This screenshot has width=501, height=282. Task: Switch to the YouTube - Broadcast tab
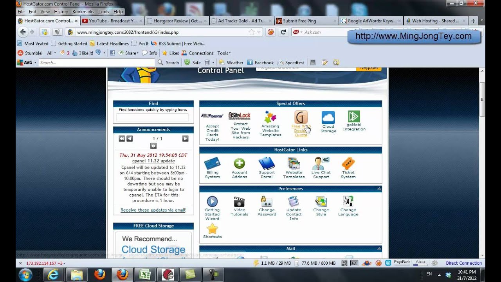point(112,21)
